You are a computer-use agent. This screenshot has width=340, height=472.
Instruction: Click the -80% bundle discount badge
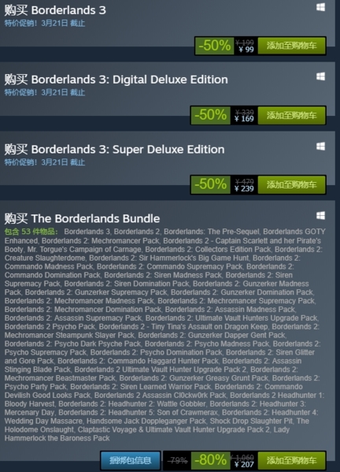coord(210,460)
